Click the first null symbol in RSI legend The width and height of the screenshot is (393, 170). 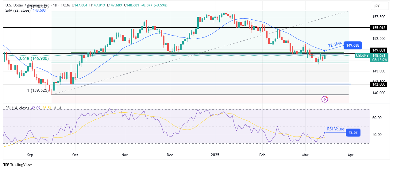point(55,108)
